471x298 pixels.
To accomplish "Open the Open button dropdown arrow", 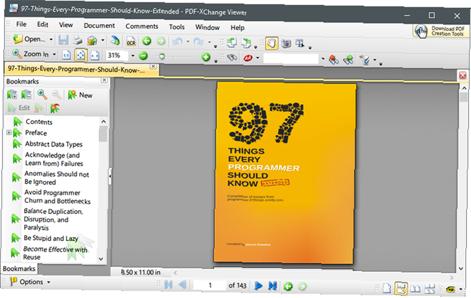I will 51,40.
